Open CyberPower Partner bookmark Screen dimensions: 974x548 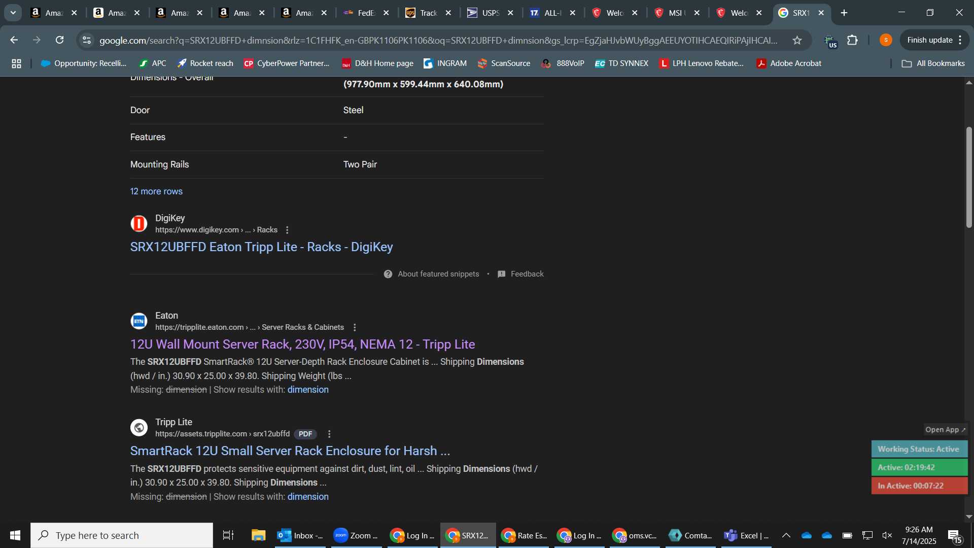(287, 63)
